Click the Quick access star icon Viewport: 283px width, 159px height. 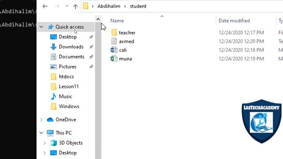coord(51,27)
